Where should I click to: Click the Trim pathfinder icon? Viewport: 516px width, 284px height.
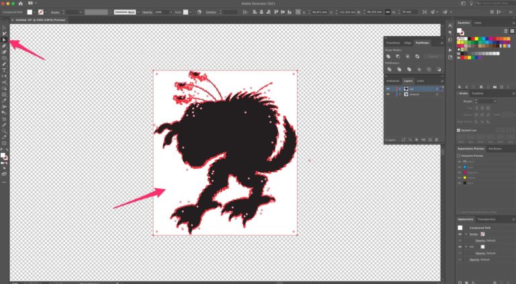tap(399, 69)
